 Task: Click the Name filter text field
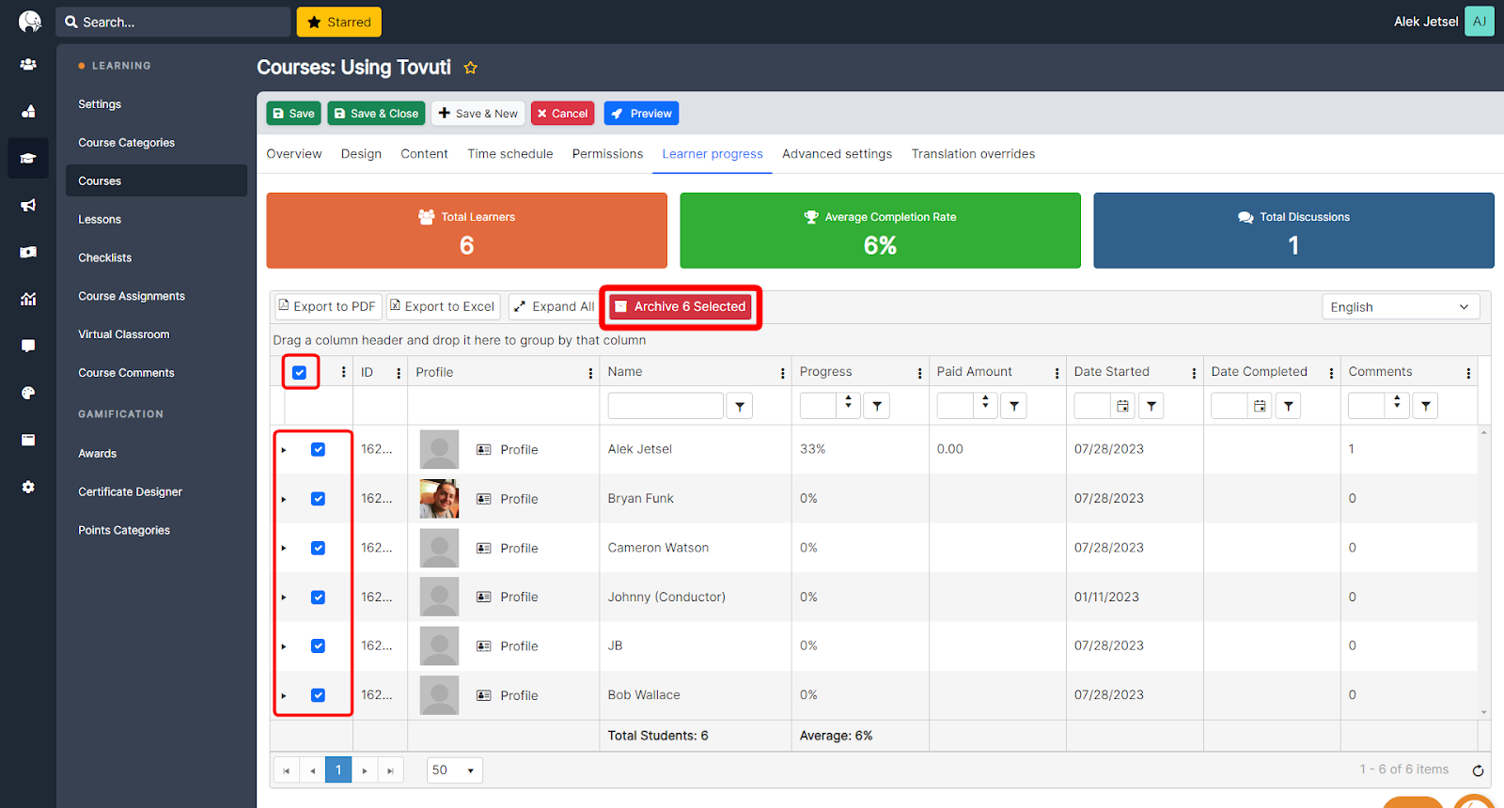666,406
